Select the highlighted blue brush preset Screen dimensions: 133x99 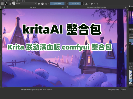click(130, 80)
